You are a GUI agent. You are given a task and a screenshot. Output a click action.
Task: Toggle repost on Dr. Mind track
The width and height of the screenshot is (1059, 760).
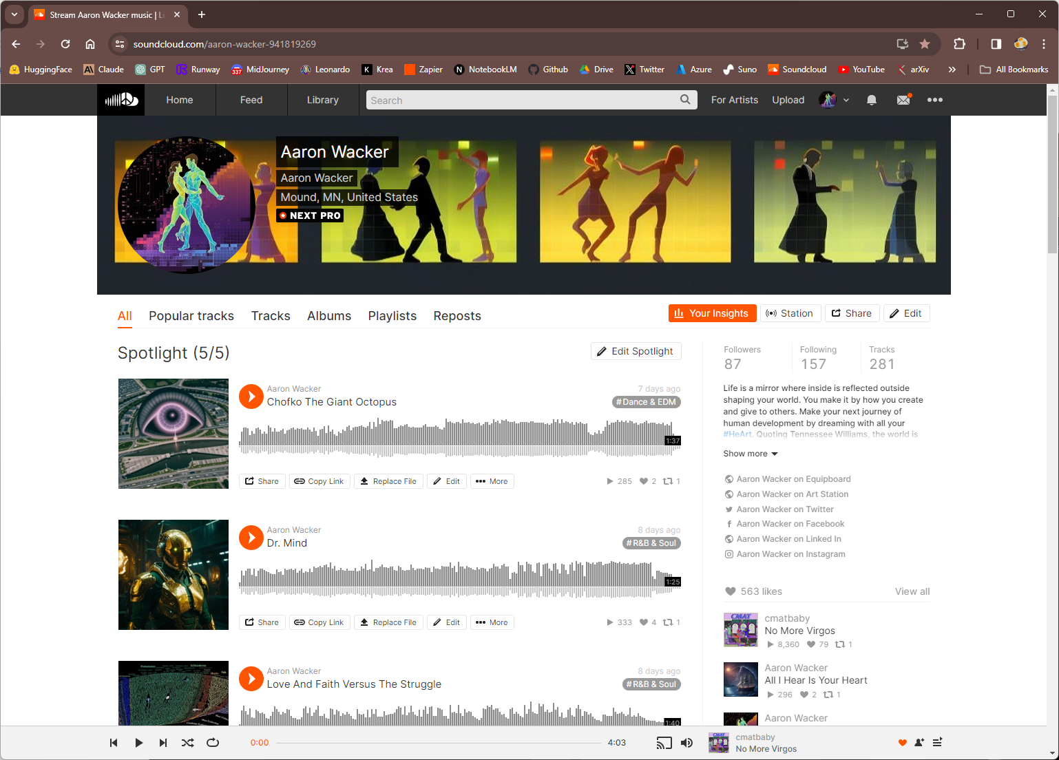pyautogui.click(x=671, y=622)
